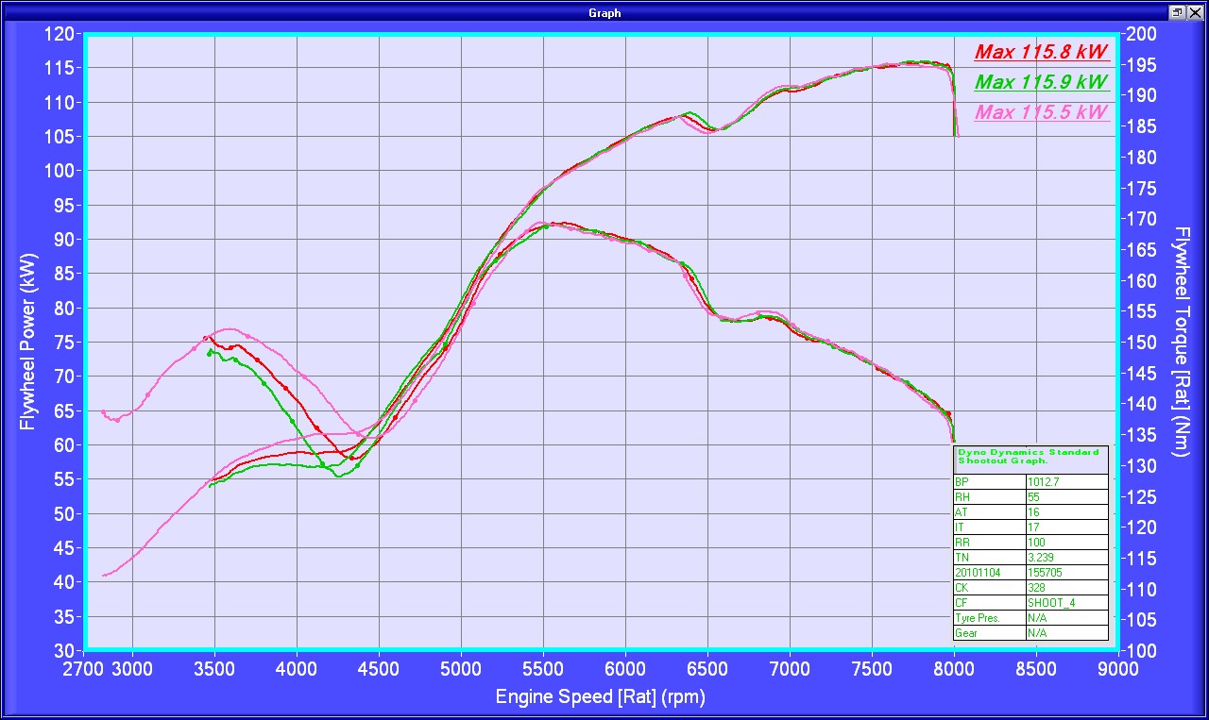Select the green Max 115.9 kW legend
This screenshot has height=720, width=1209.
click(x=1041, y=82)
